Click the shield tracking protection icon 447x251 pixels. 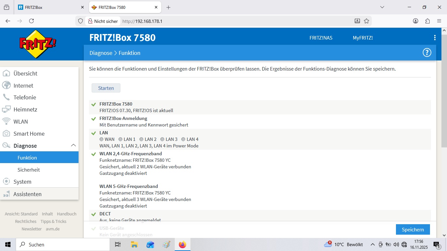pyautogui.click(x=80, y=21)
